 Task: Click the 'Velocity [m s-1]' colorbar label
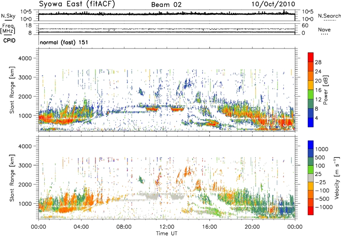(337, 177)
